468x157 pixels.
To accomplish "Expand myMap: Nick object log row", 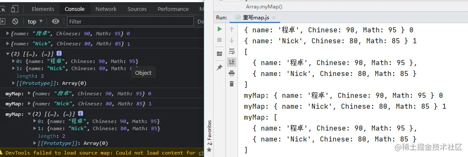I will coord(29,104).
